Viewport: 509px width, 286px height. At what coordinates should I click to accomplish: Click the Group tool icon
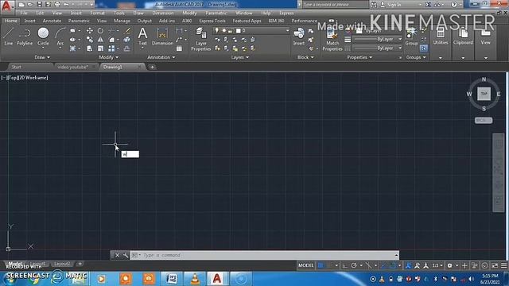pos(411,37)
